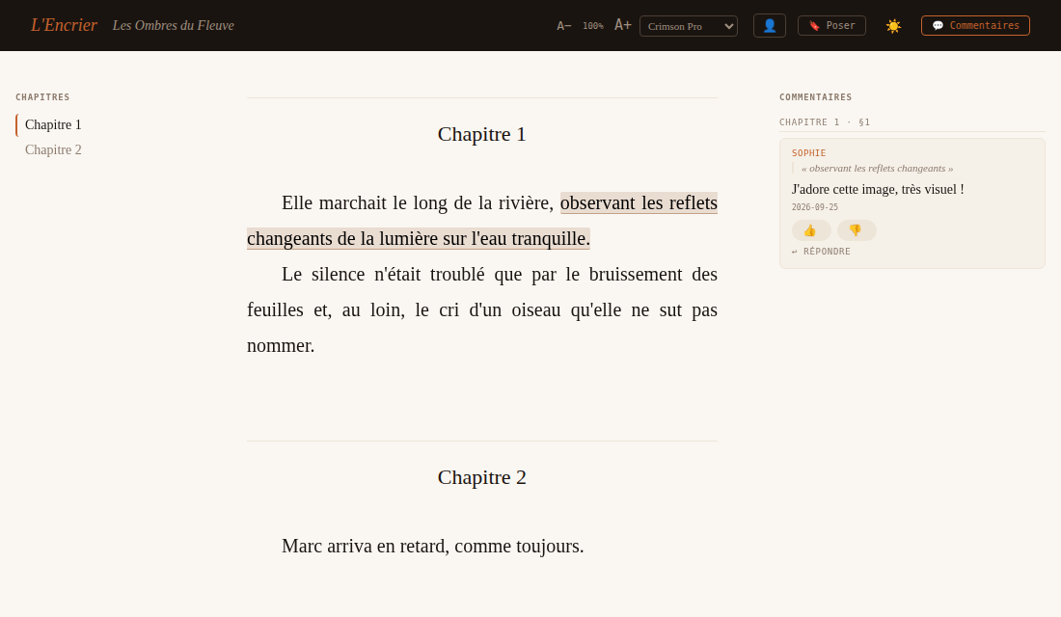Click the sentence 'Marc arriva en retard'

pos(432,546)
